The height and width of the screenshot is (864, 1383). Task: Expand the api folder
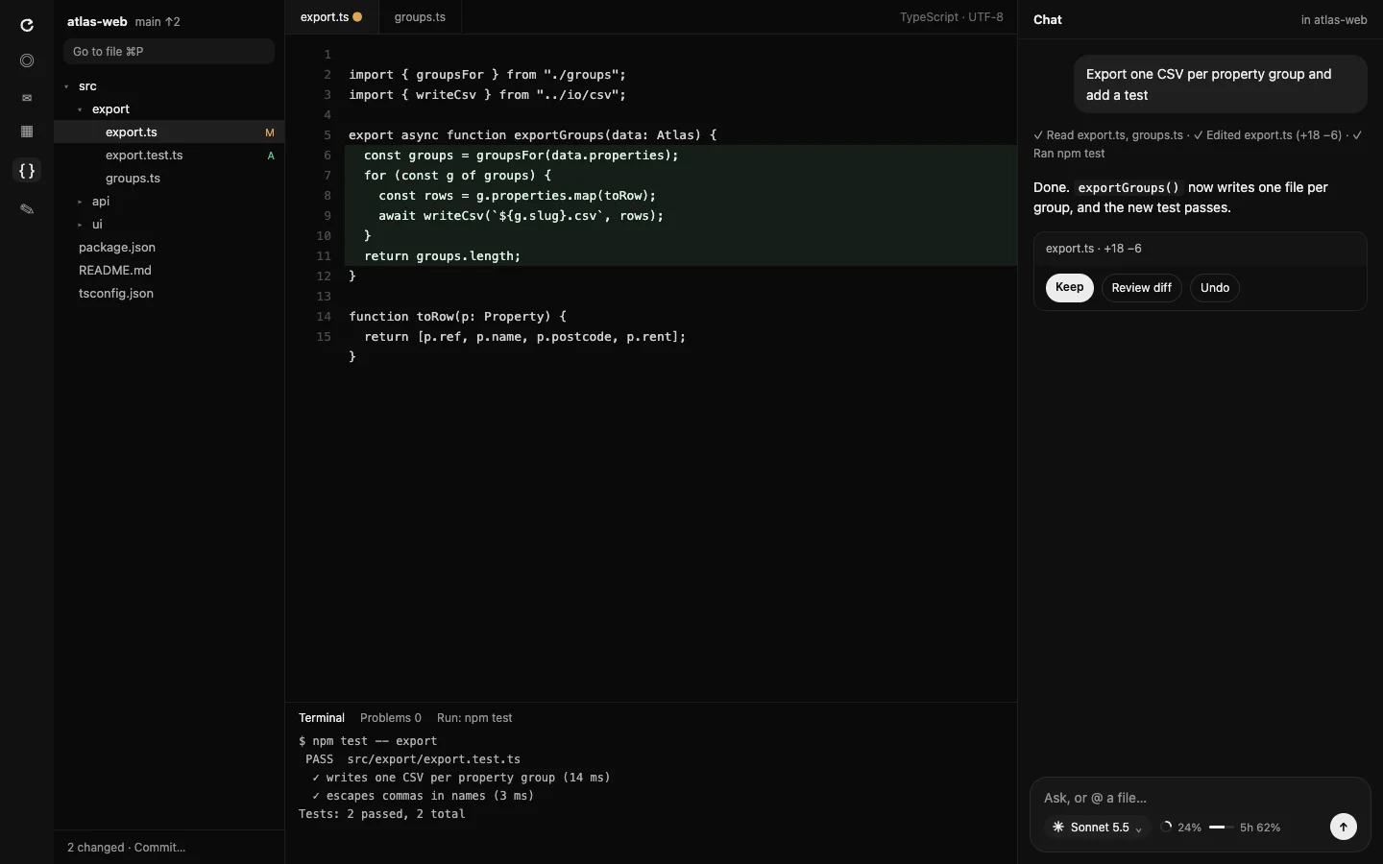[x=80, y=202]
